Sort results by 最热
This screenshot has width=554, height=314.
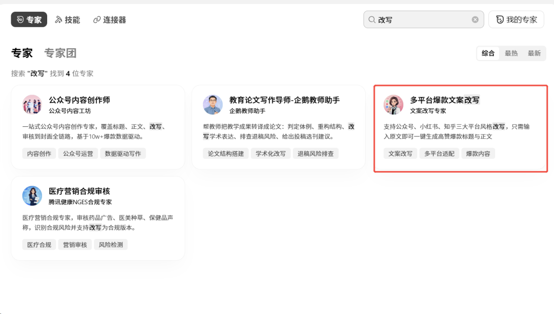tap(511, 53)
